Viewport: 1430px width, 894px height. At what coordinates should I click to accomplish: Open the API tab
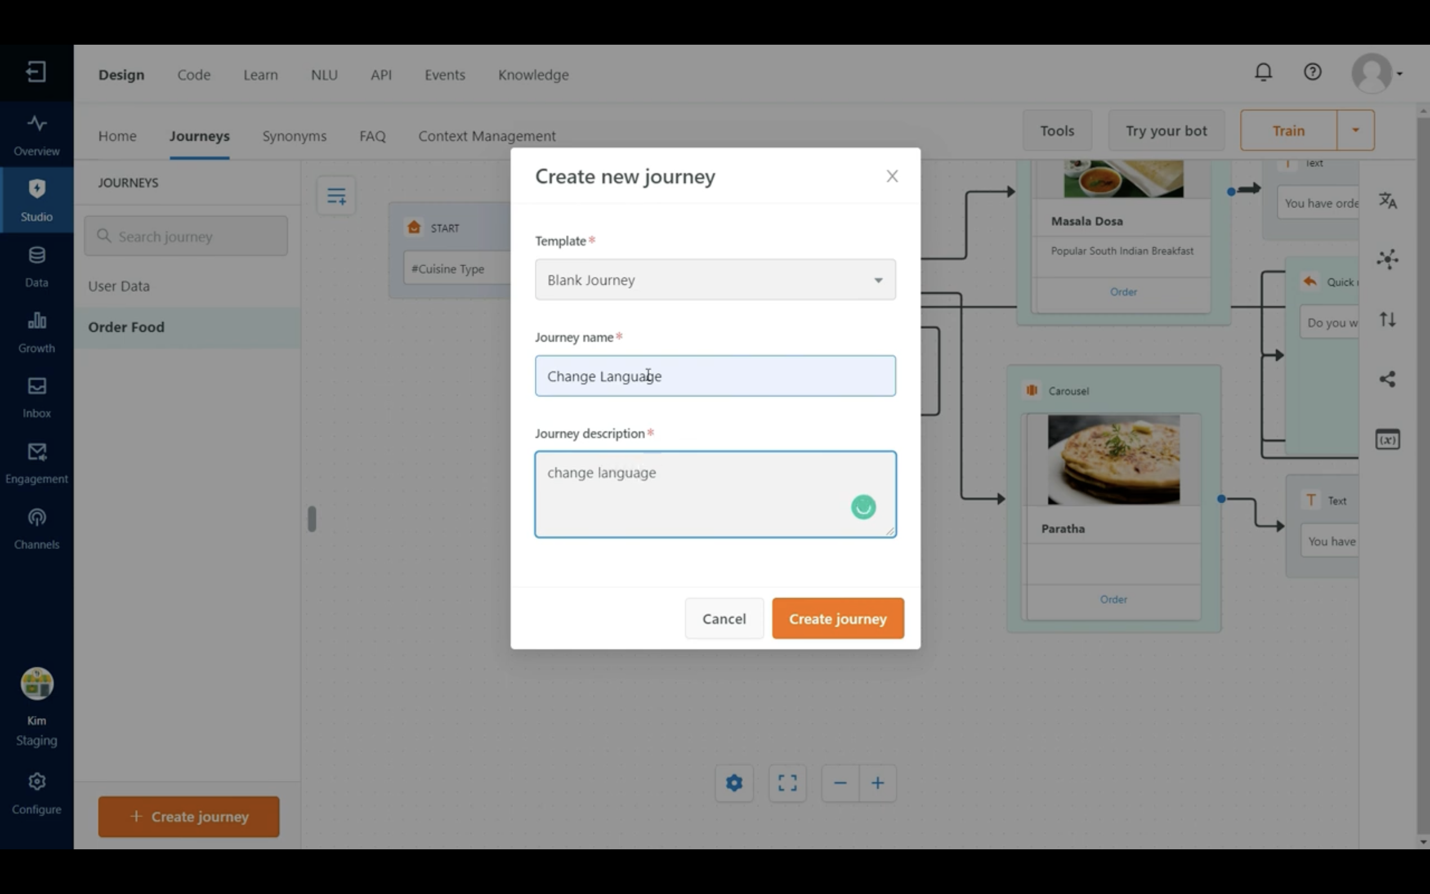click(381, 74)
